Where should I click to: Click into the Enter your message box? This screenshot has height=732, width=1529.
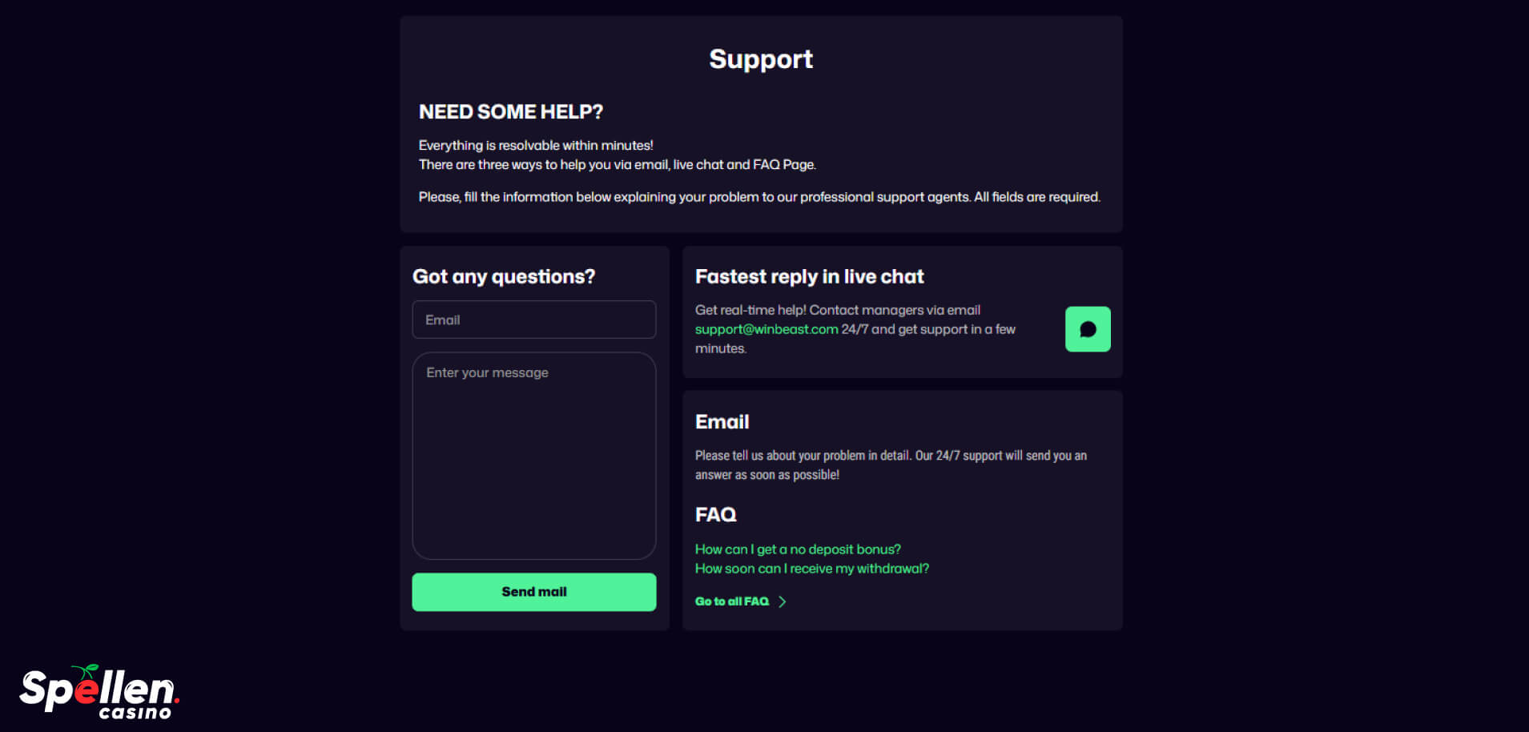(533, 456)
